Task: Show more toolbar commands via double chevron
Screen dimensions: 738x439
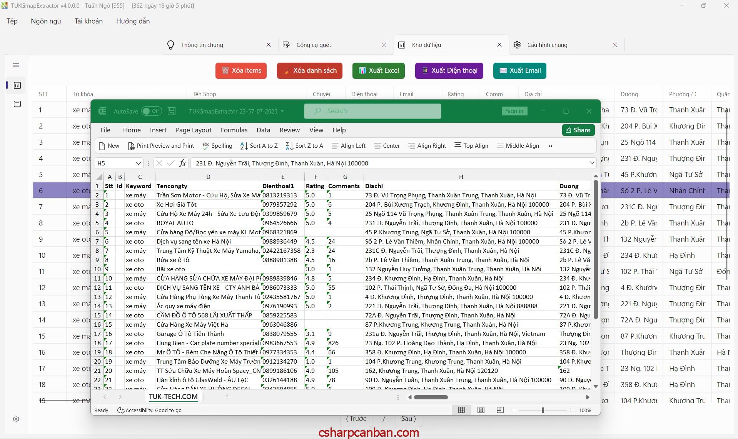Action: (551, 146)
